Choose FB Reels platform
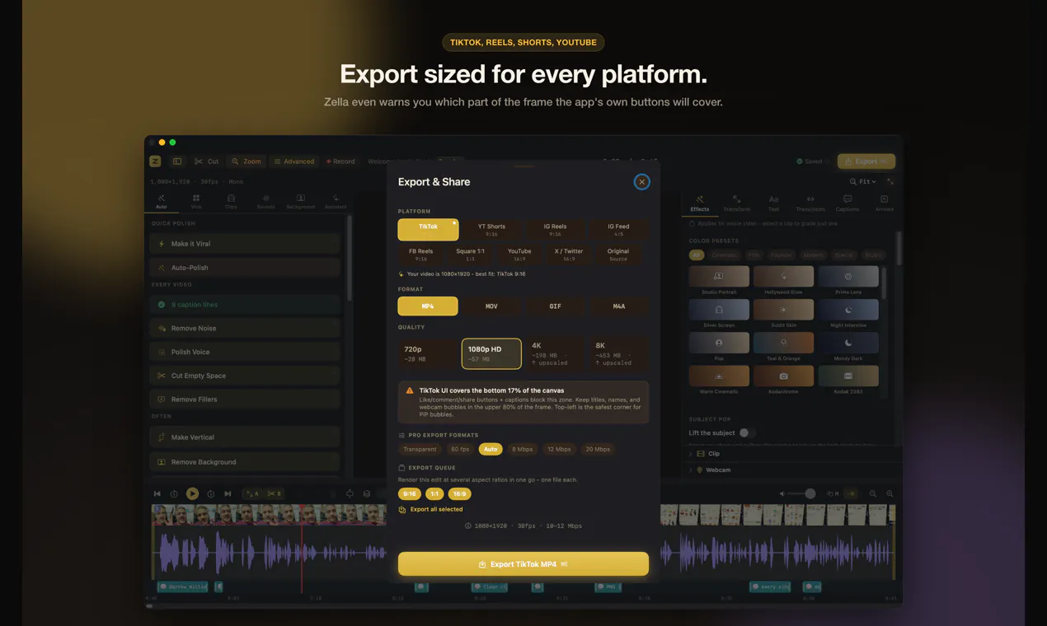 [x=420, y=255]
